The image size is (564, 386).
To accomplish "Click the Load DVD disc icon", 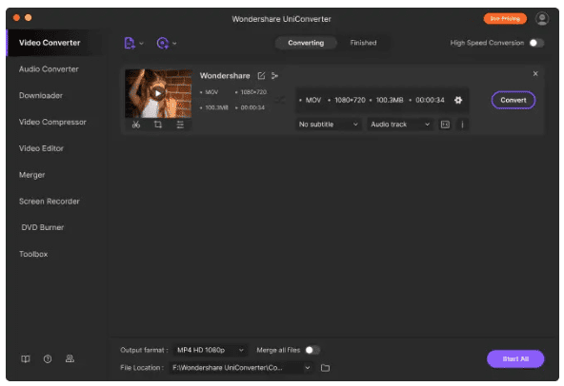I will coord(163,43).
